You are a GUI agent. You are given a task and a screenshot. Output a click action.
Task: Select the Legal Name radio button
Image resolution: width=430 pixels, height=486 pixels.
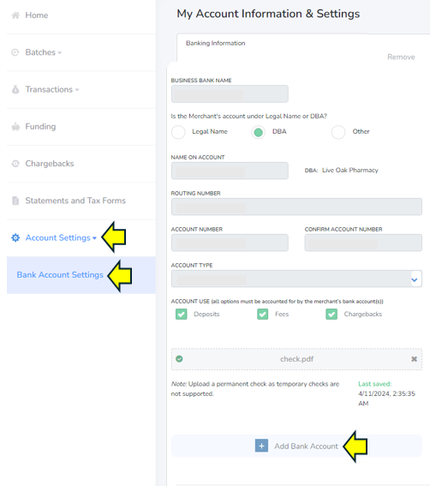point(178,132)
